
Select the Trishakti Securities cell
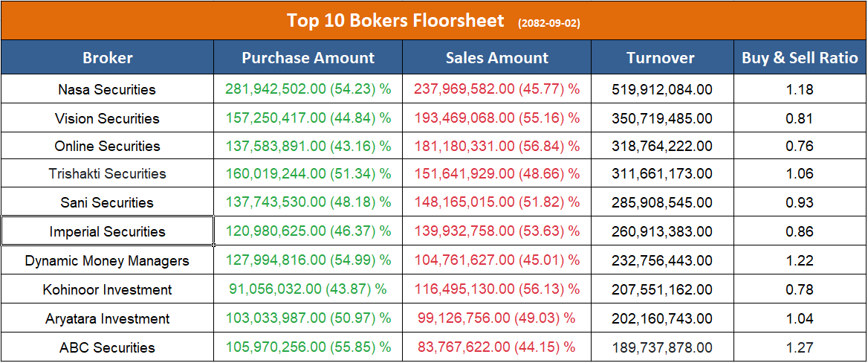[x=107, y=174]
